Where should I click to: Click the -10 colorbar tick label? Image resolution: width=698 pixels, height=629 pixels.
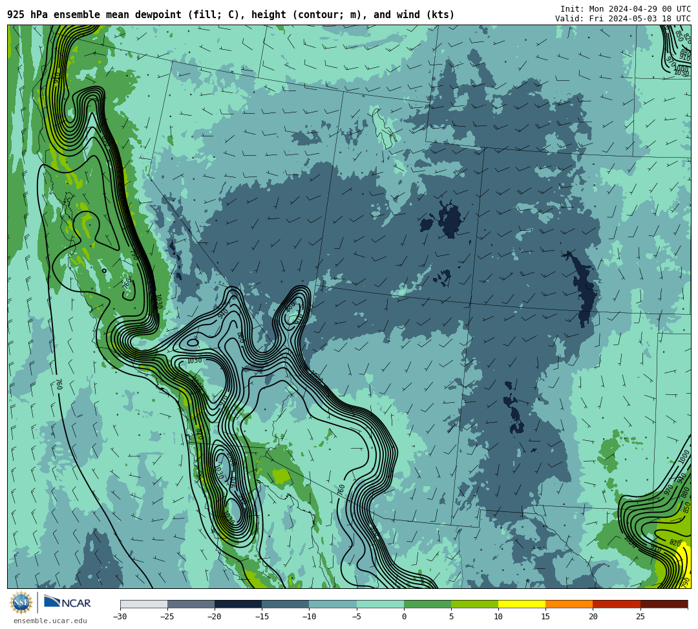pyautogui.click(x=309, y=617)
